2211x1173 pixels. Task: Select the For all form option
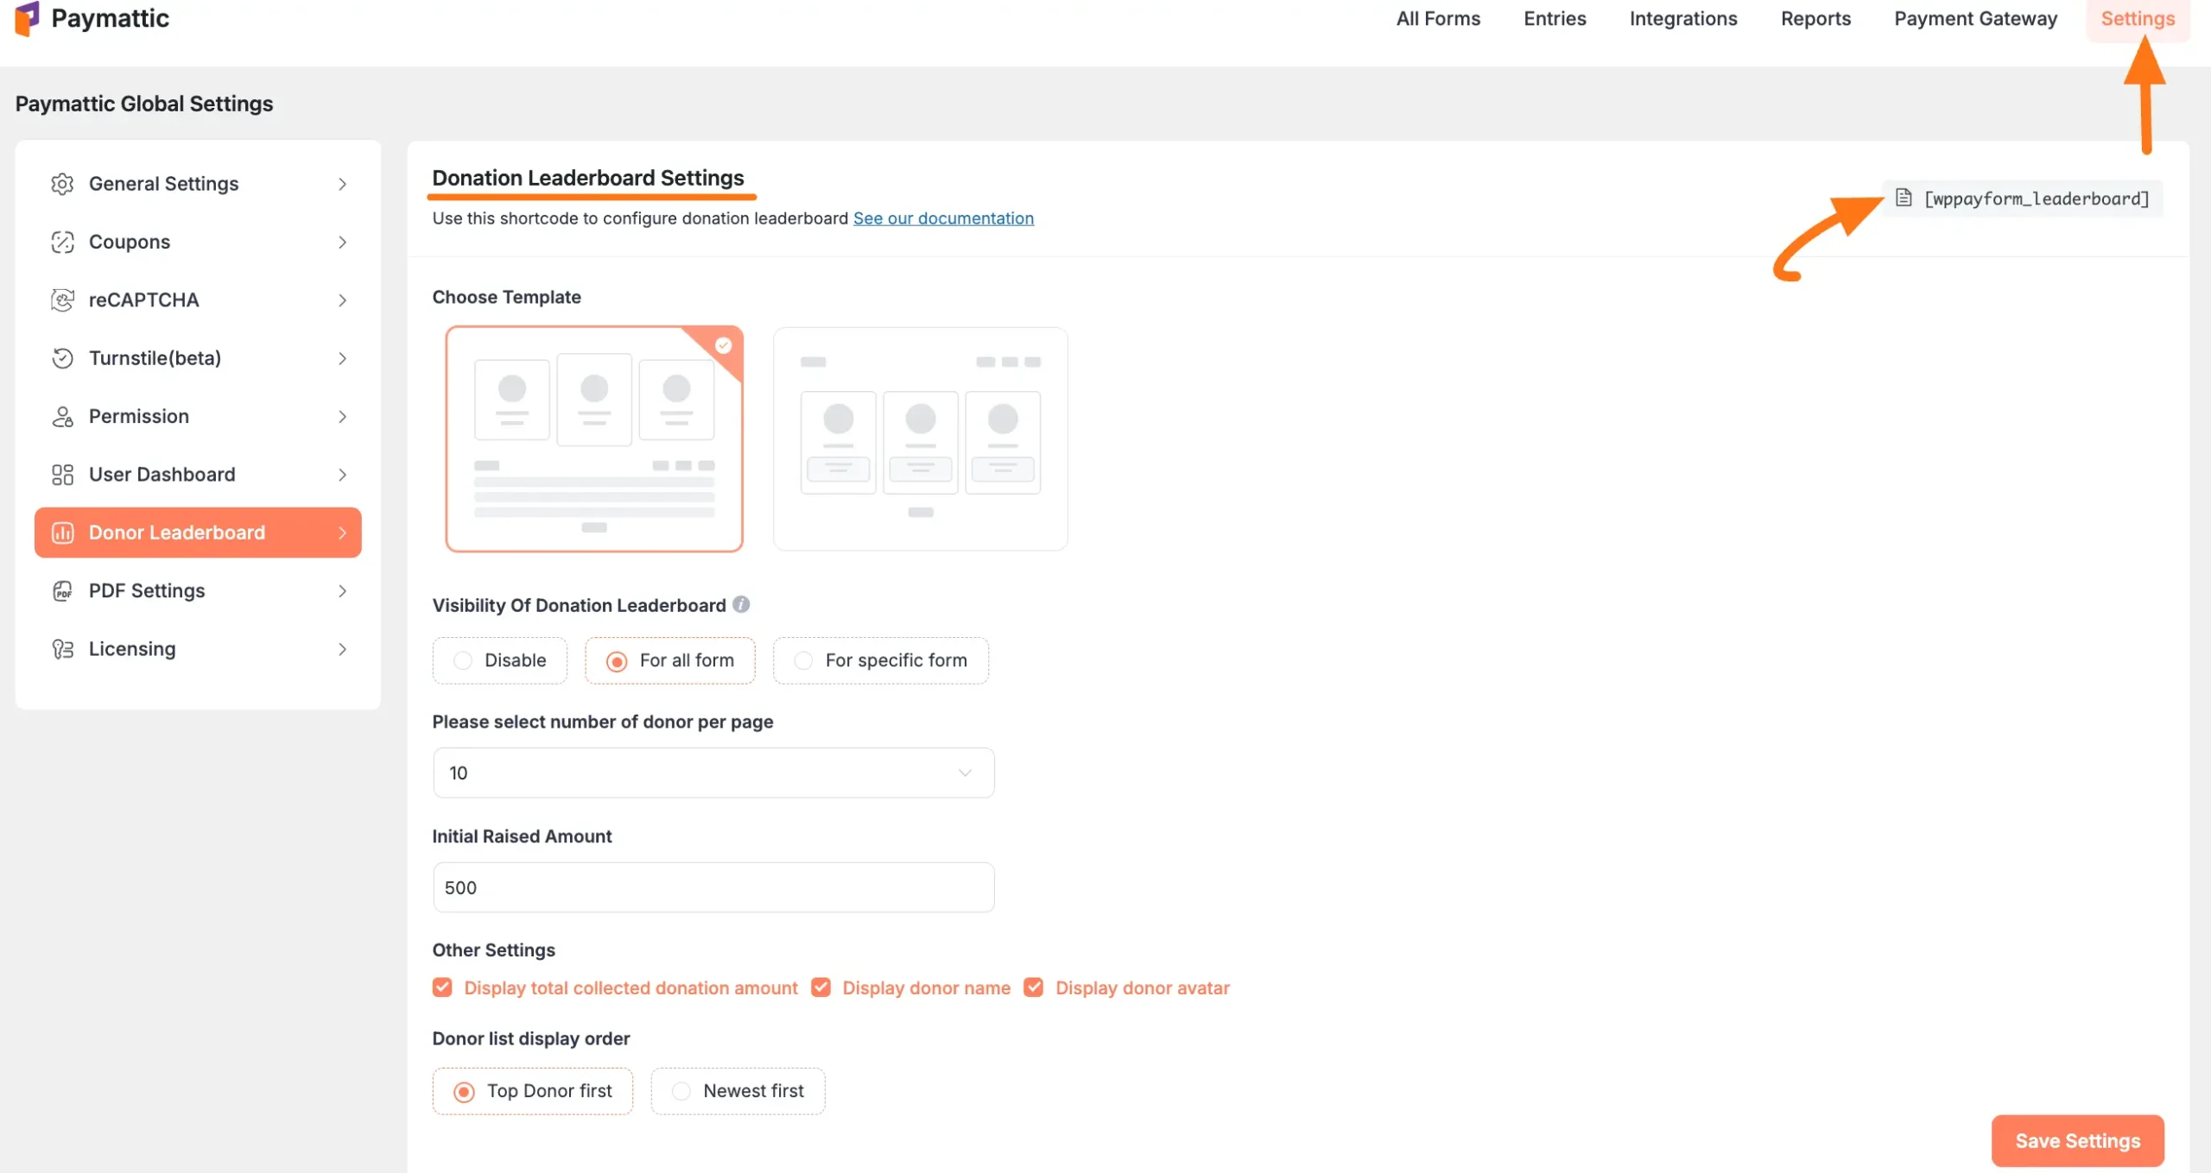click(x=670, y=660)
